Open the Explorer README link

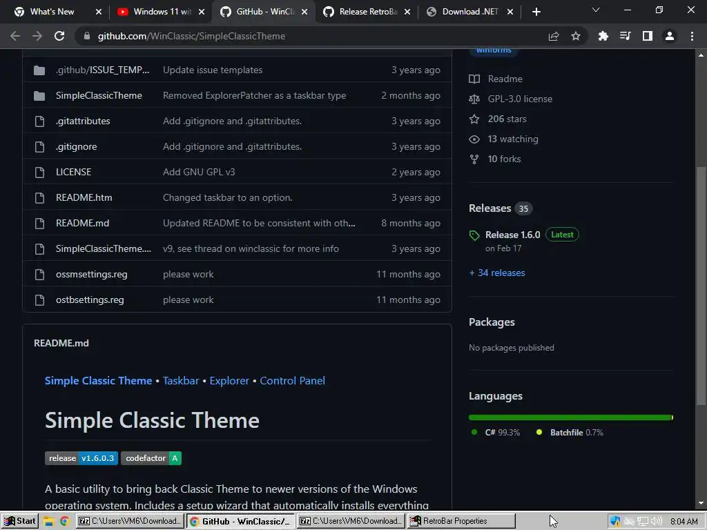tap(229, 380)
